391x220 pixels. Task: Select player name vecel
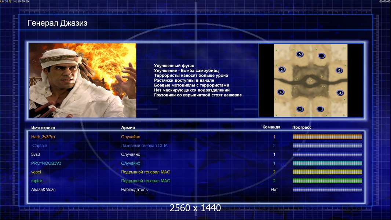coord(36,172)
